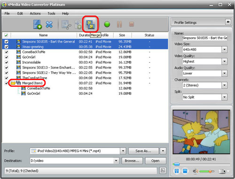The image size is (235, 179).
Task: Click the Open destination button
Action: 156,161
